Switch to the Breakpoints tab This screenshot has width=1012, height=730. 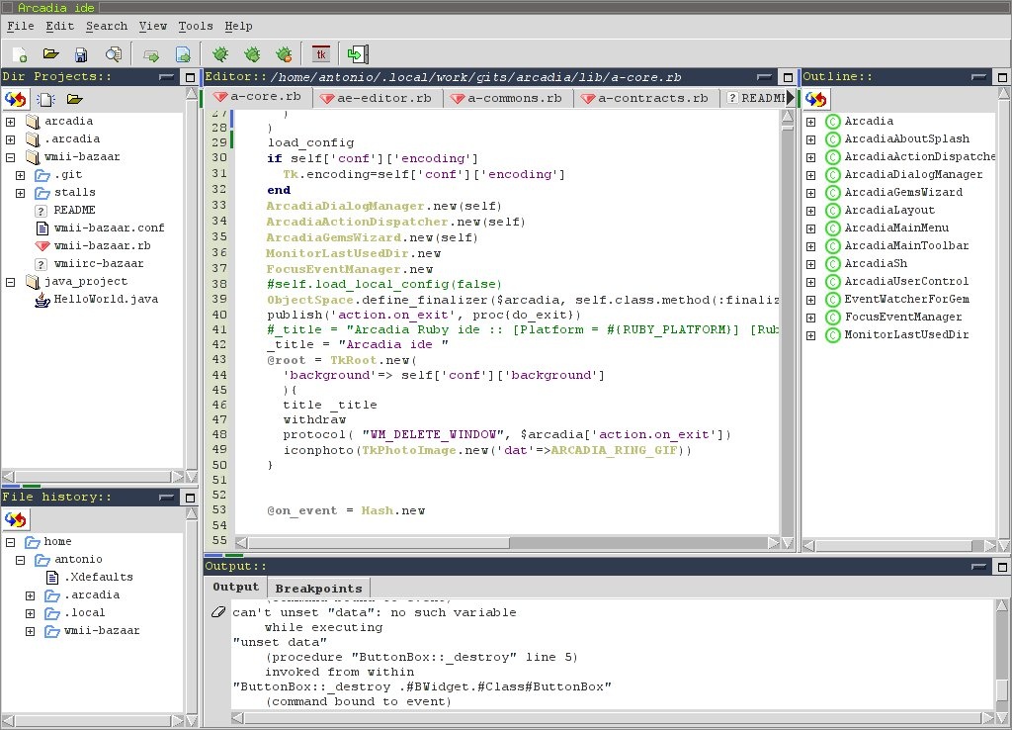click(x=318, y=588)
